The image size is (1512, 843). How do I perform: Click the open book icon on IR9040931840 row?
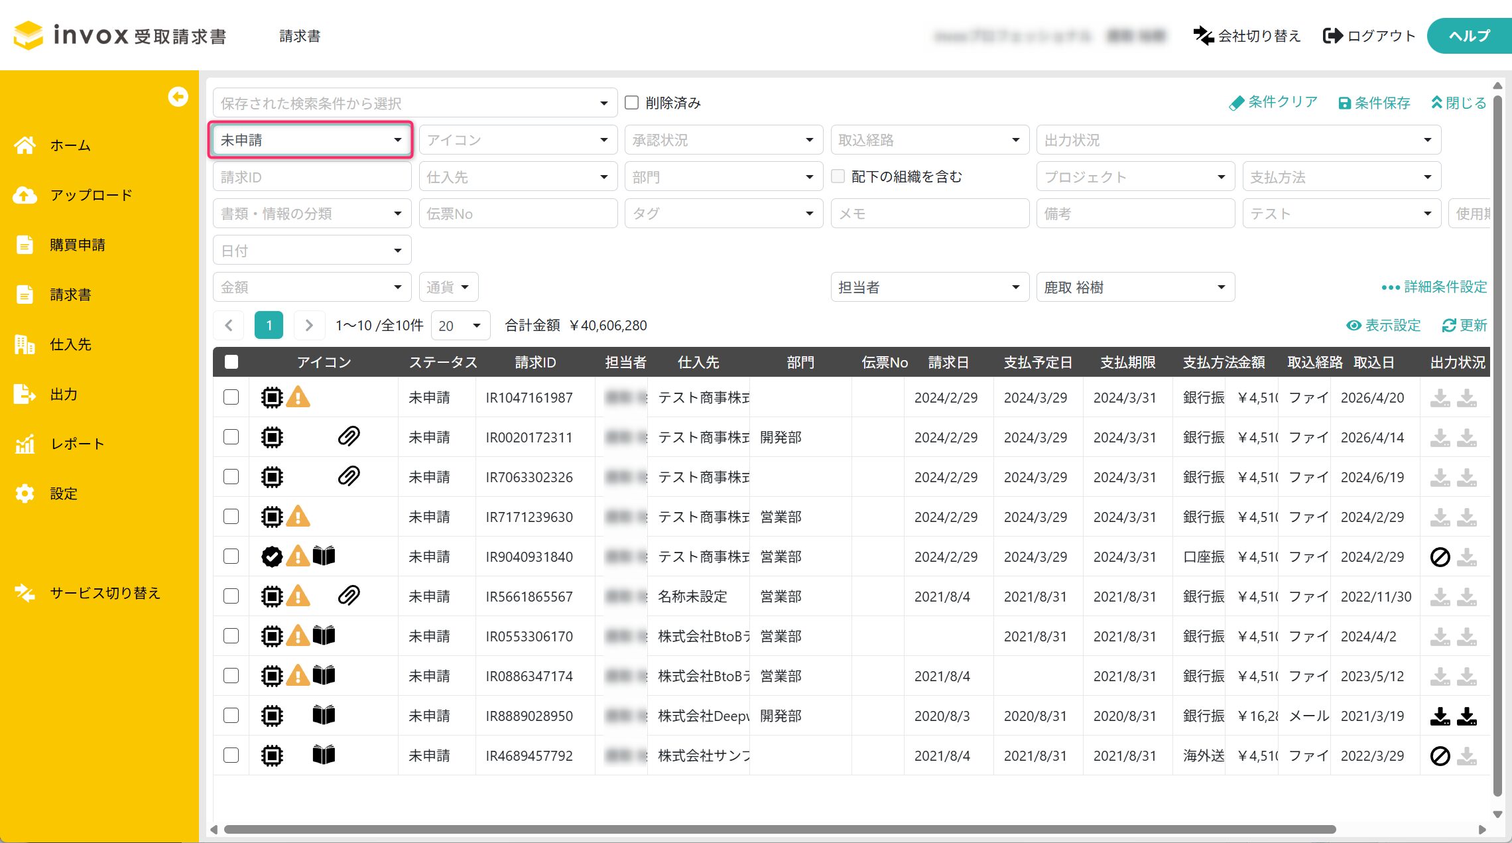pyautogui.click(x=324, y=556)
